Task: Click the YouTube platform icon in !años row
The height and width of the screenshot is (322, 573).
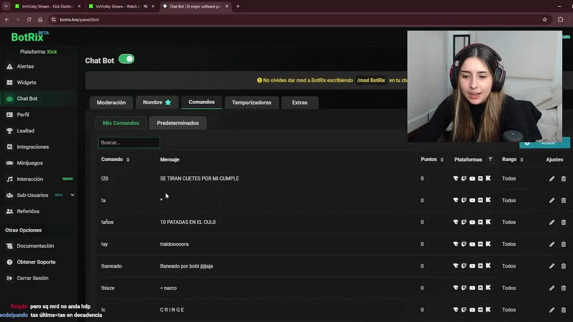Action: (x=472, y=222)
